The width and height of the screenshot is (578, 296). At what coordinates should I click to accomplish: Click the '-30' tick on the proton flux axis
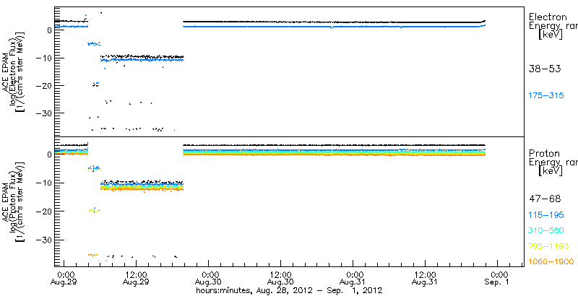(43, 240)
